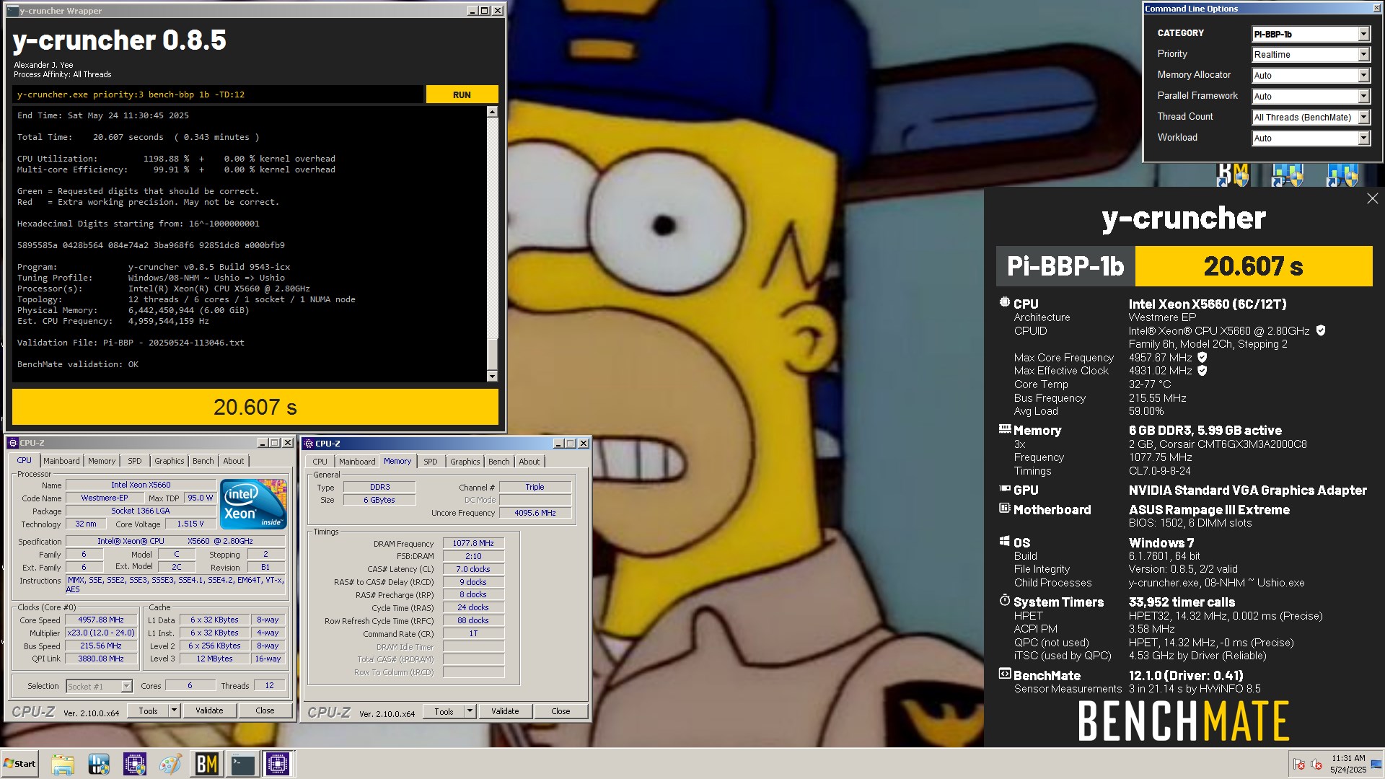The height and width of the screenshot is (779, 1385).
Task: Switch to Mainboard tab in left CPU-Z window
Action: click(x=61, y=462)
